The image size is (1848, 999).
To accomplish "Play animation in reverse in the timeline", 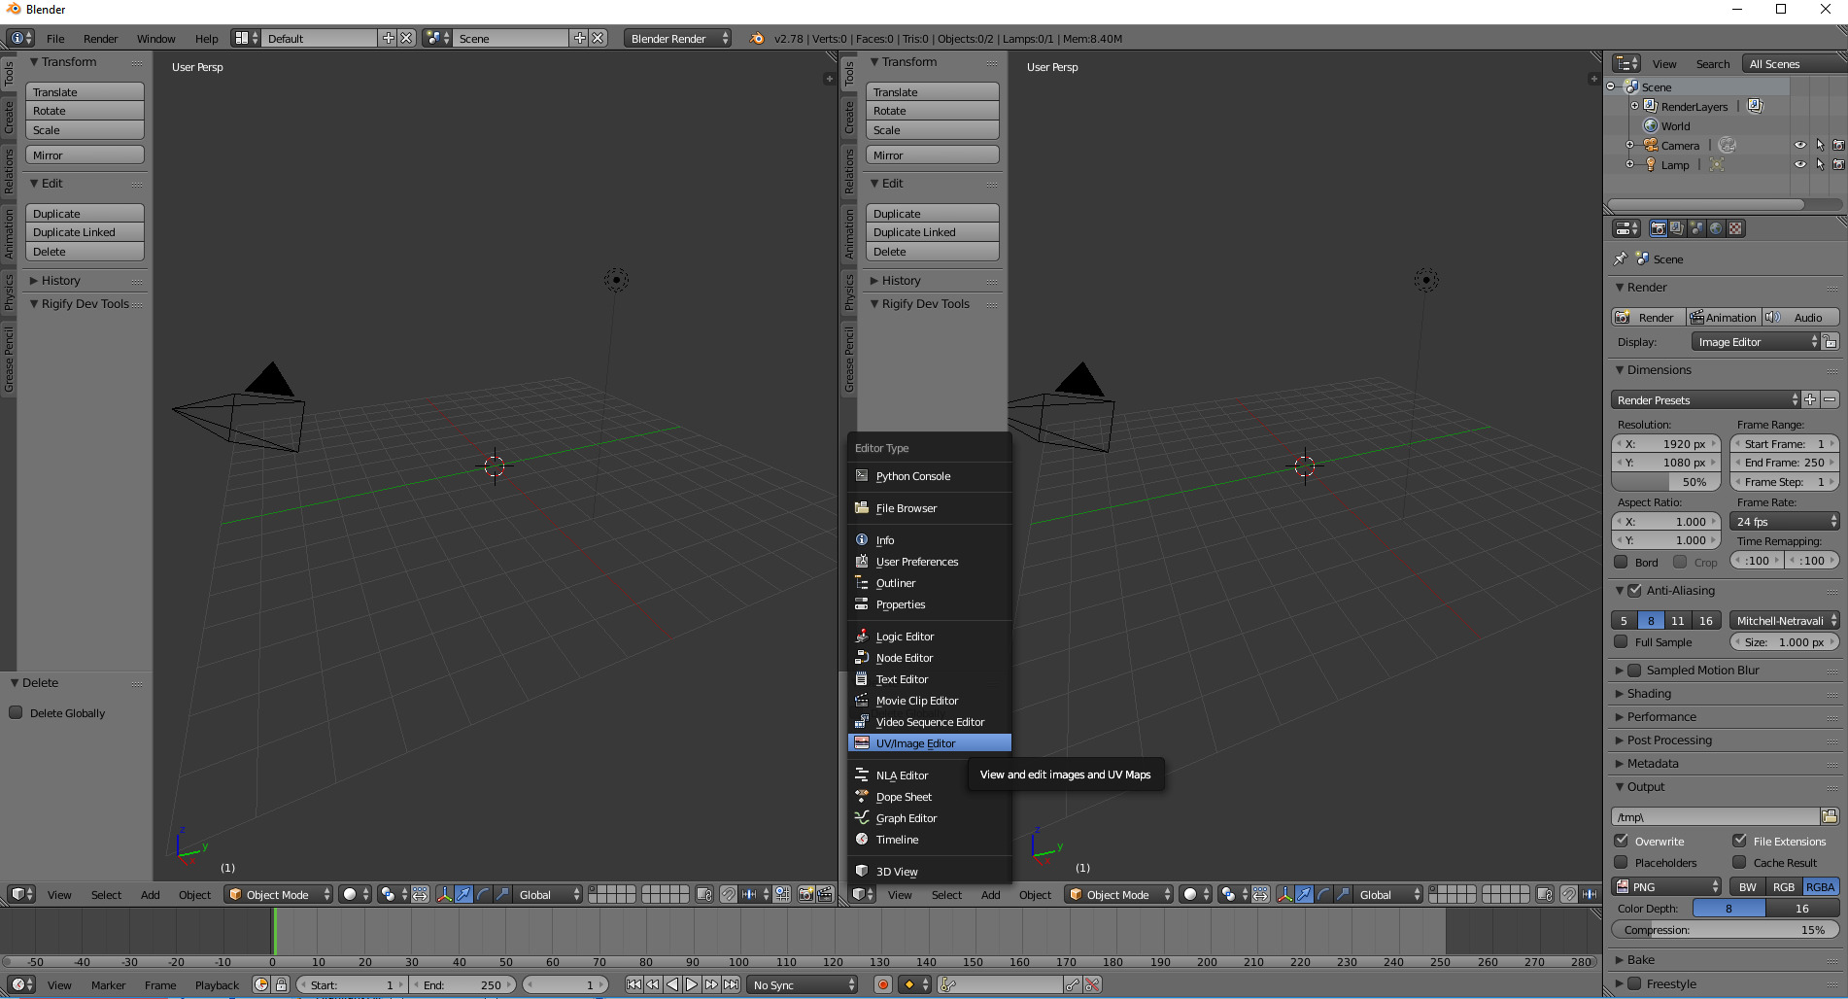I will [x=672, y=984].
